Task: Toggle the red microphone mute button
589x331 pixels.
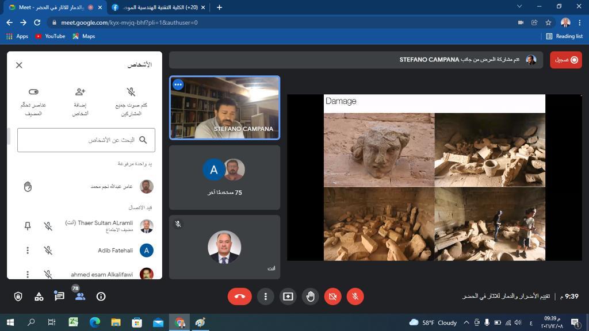Action: pos(355,297)
